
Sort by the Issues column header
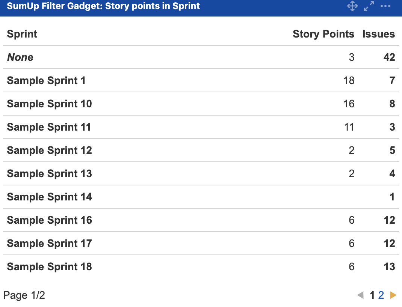378,34
